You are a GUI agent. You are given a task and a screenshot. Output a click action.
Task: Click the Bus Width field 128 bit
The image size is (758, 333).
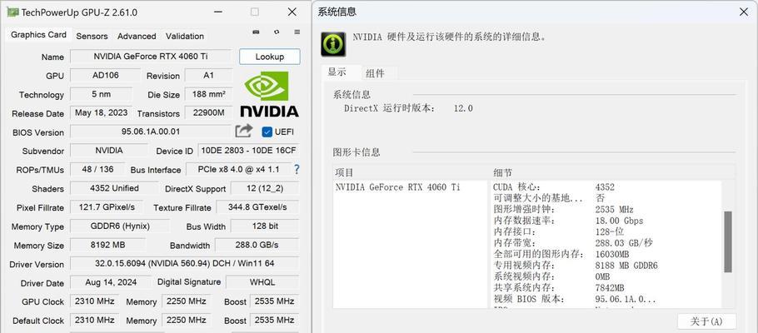265,226
